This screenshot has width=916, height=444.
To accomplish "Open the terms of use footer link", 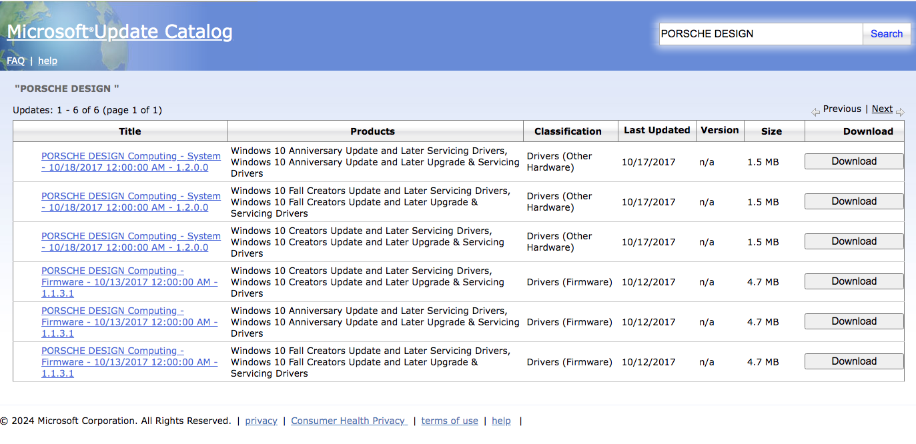I will click(450, 421).
